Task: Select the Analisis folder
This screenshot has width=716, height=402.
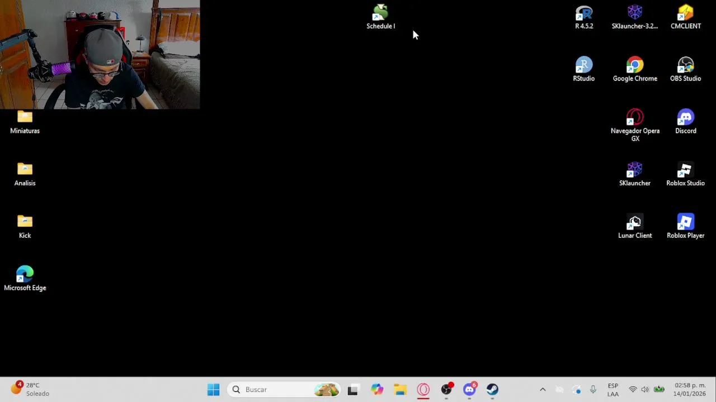Action: coord(25,174)
